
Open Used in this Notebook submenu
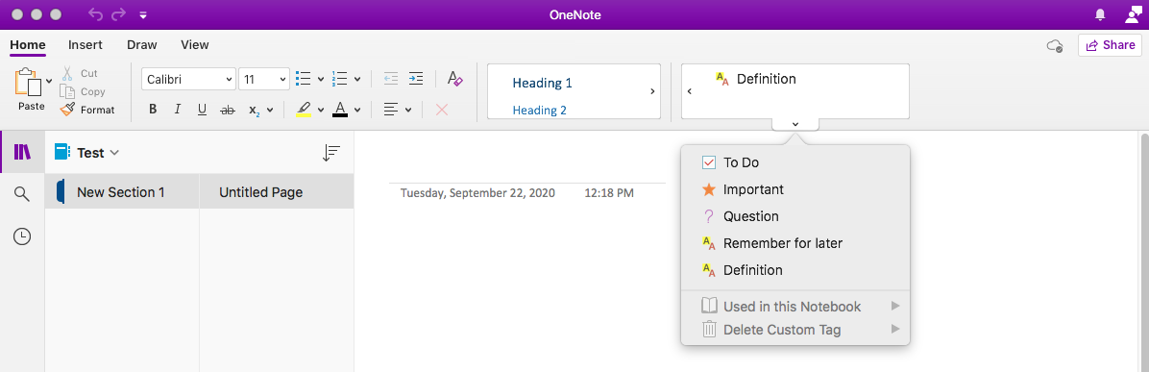tap(795, 306)
